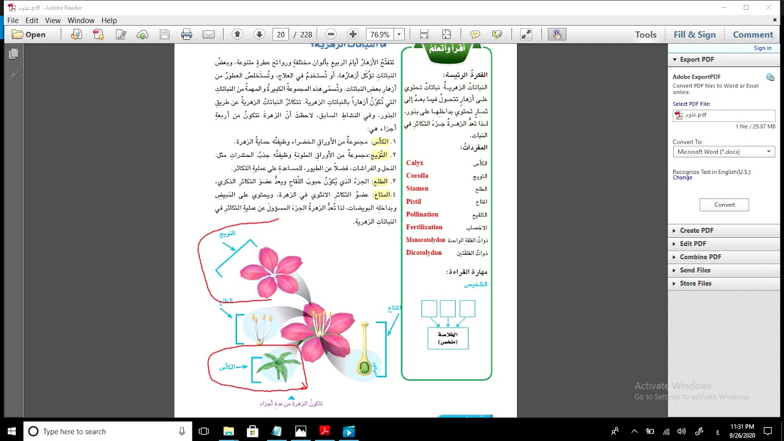The height and width of the screenshot is (441, 784).
Task: Click the Print icon
Action: [186, 34]
